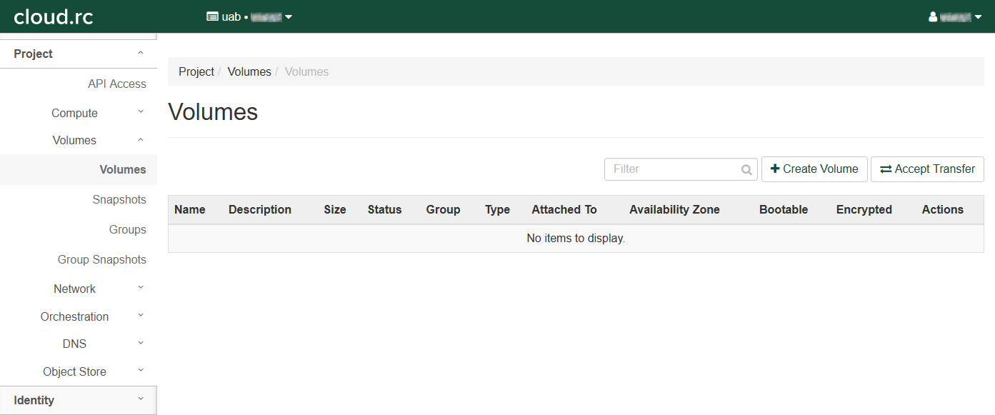Click the Accept Transfer button
Image resolution: width=995 pixels, height=415 pixels.
(x=927, y=169)
